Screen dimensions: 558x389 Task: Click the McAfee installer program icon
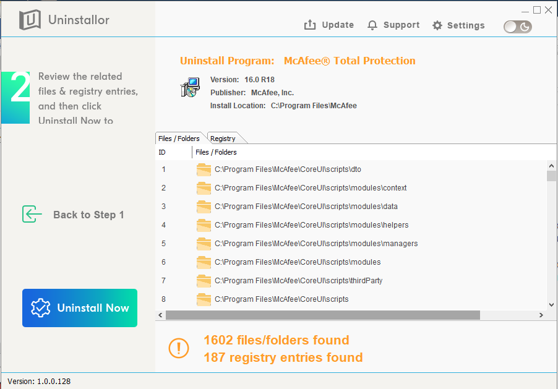[190, 87]
